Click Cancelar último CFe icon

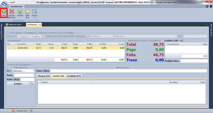tap(11, 13)
